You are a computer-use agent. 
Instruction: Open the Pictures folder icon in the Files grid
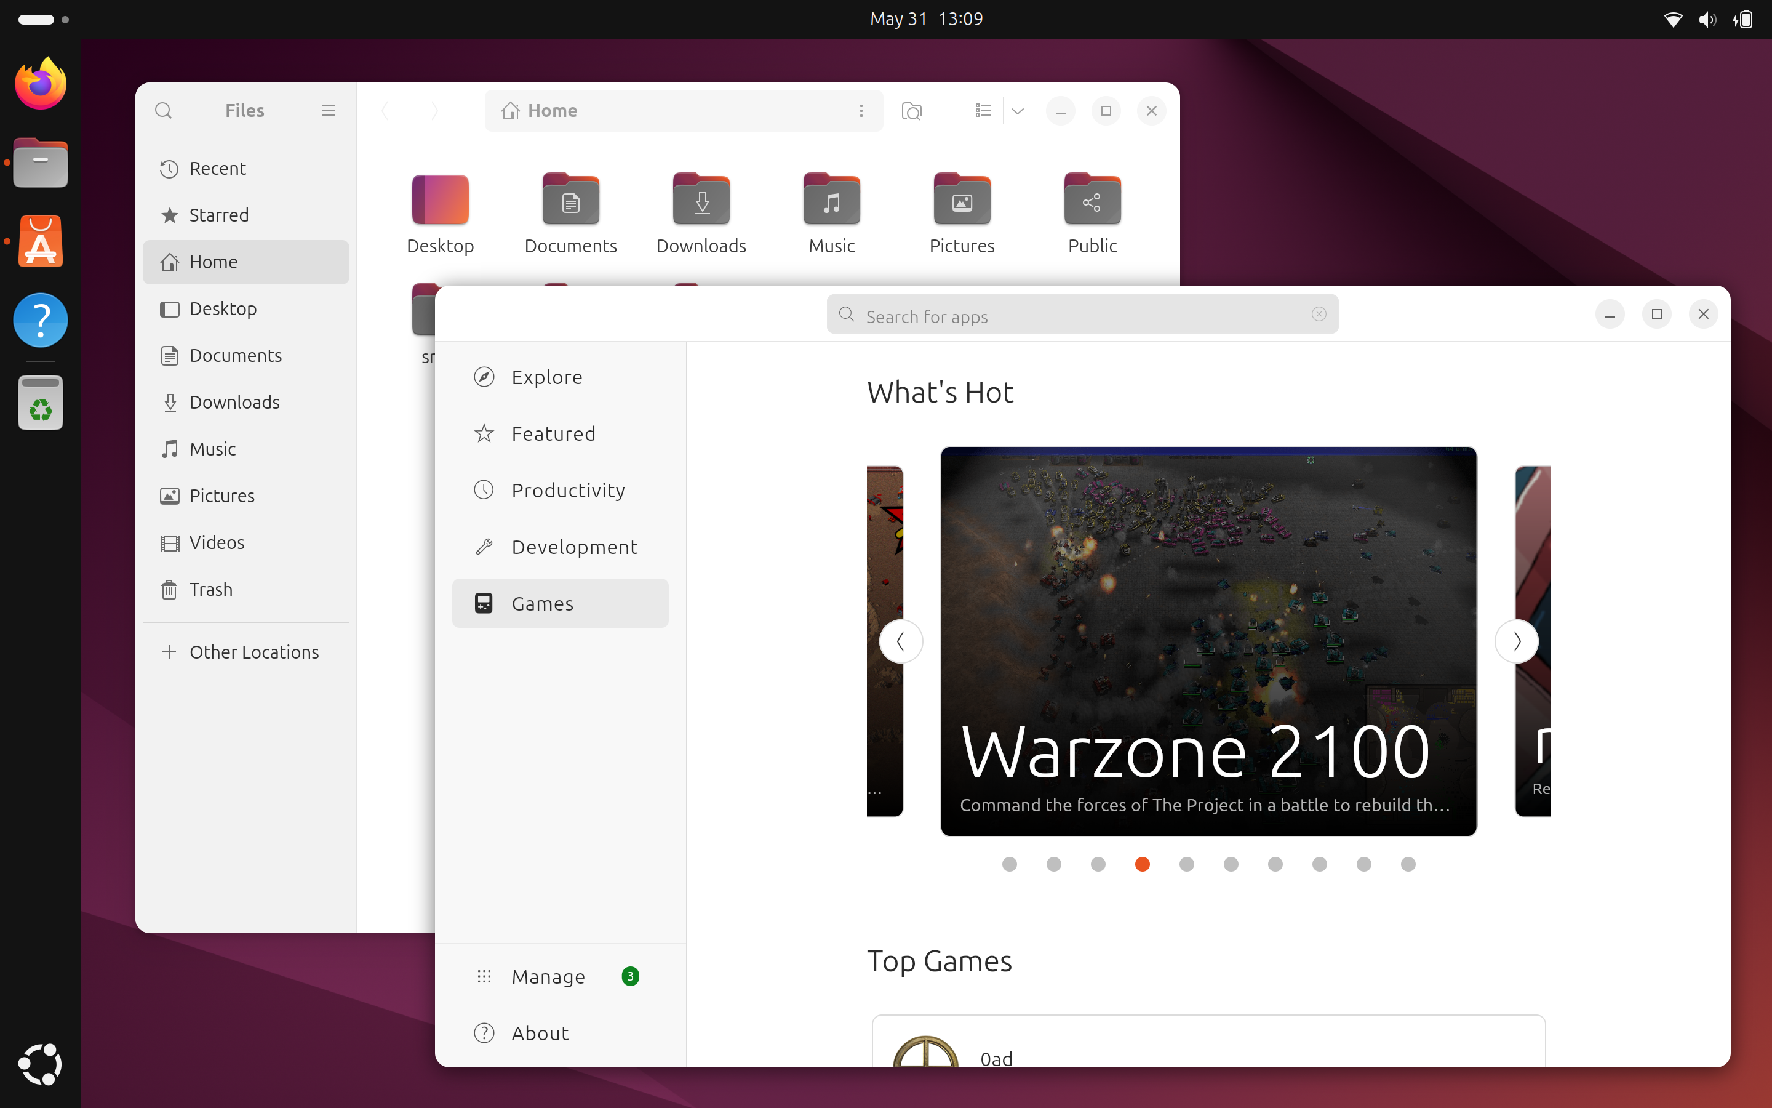962,199
